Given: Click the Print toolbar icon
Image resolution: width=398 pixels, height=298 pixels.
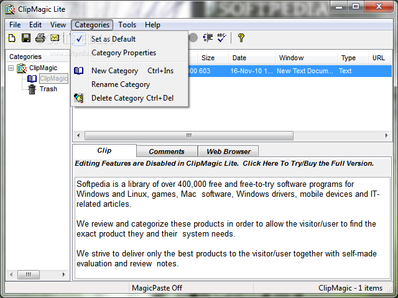Looking at the screenshot, I should tap(40, 38).
